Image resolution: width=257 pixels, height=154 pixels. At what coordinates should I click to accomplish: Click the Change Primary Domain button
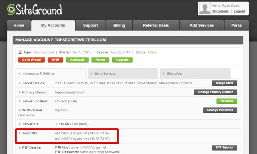(x=215, y=92)
